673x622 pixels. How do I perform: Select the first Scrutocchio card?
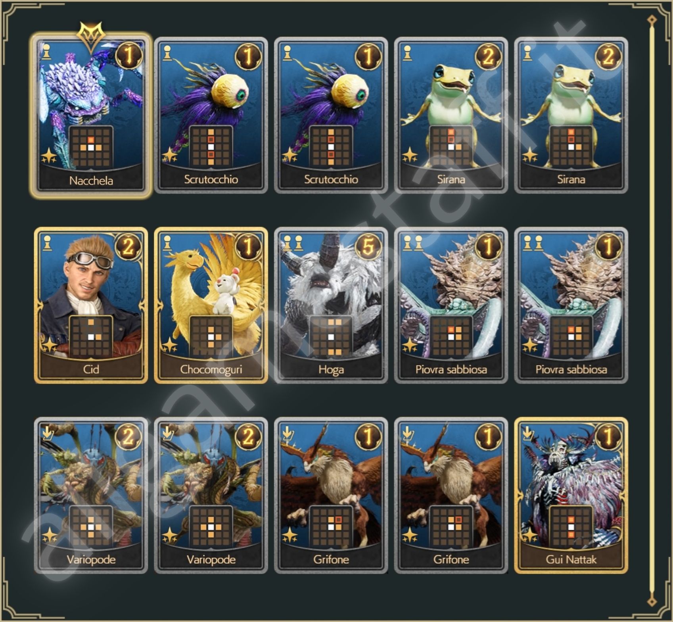(x=211, y=115)
